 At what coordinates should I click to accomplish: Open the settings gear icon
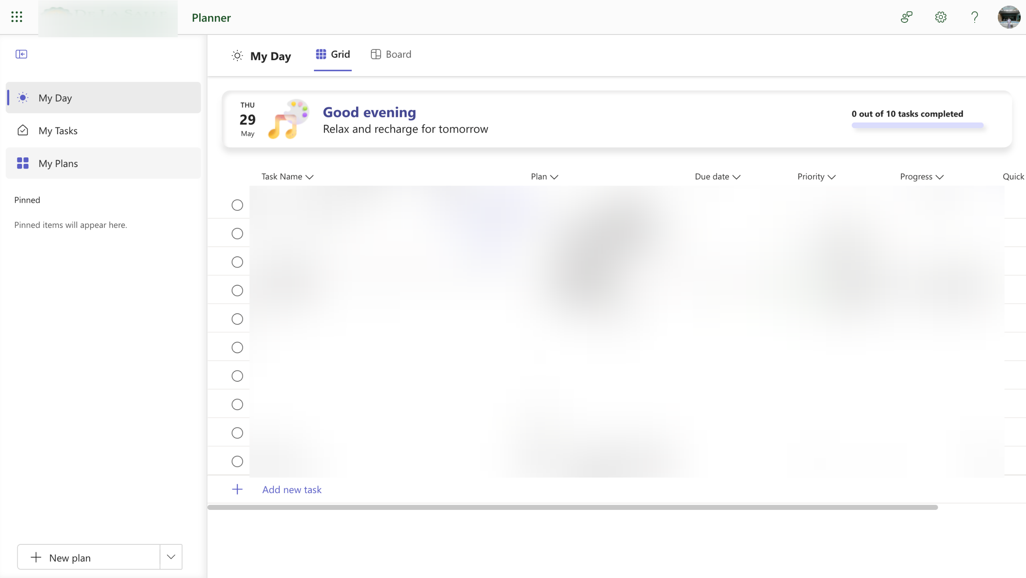(x=941, y=17)
